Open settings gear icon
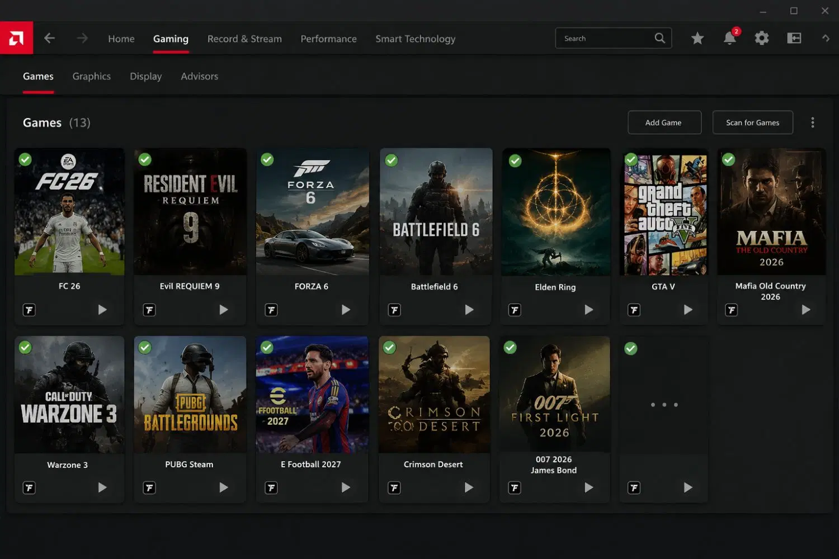 [762, 38]
